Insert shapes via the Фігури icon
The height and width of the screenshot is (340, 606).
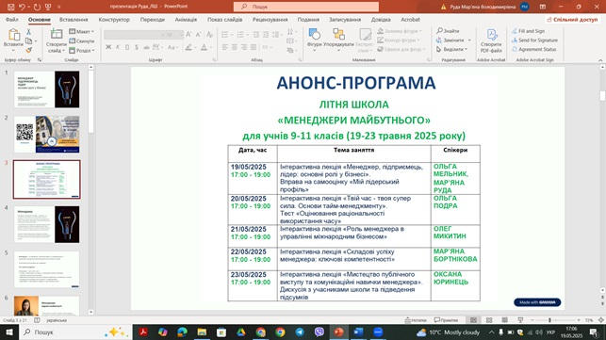point(314,35)
